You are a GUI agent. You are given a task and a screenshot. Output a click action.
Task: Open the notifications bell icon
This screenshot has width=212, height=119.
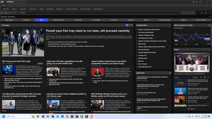click(x=197, y=2)
